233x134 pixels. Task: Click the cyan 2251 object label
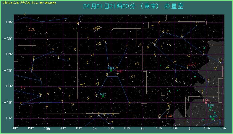[211, 105]
